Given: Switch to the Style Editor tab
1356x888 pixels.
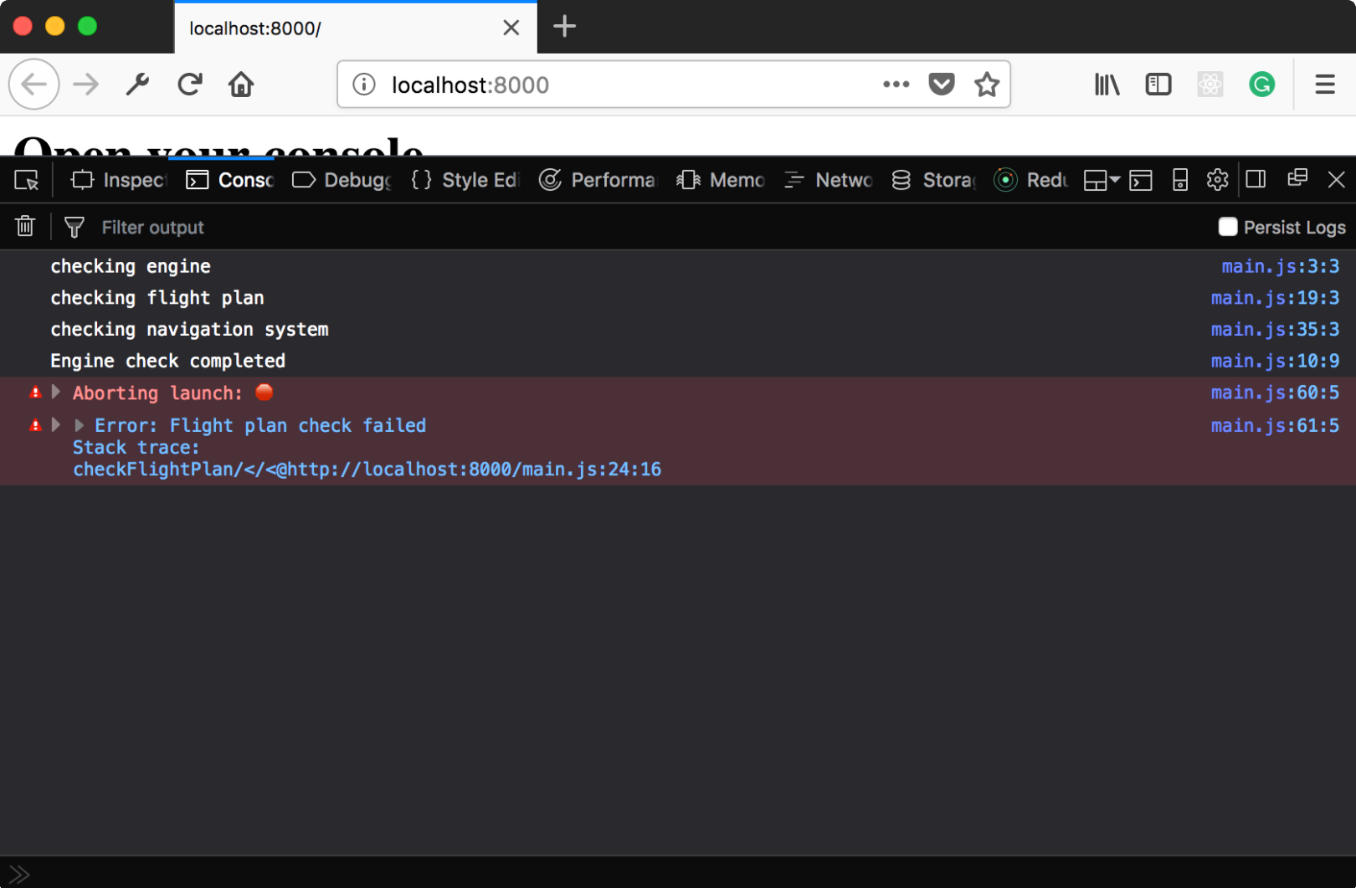Looking at the screenshot, I should pyautogui.click(x=465, y=180).
